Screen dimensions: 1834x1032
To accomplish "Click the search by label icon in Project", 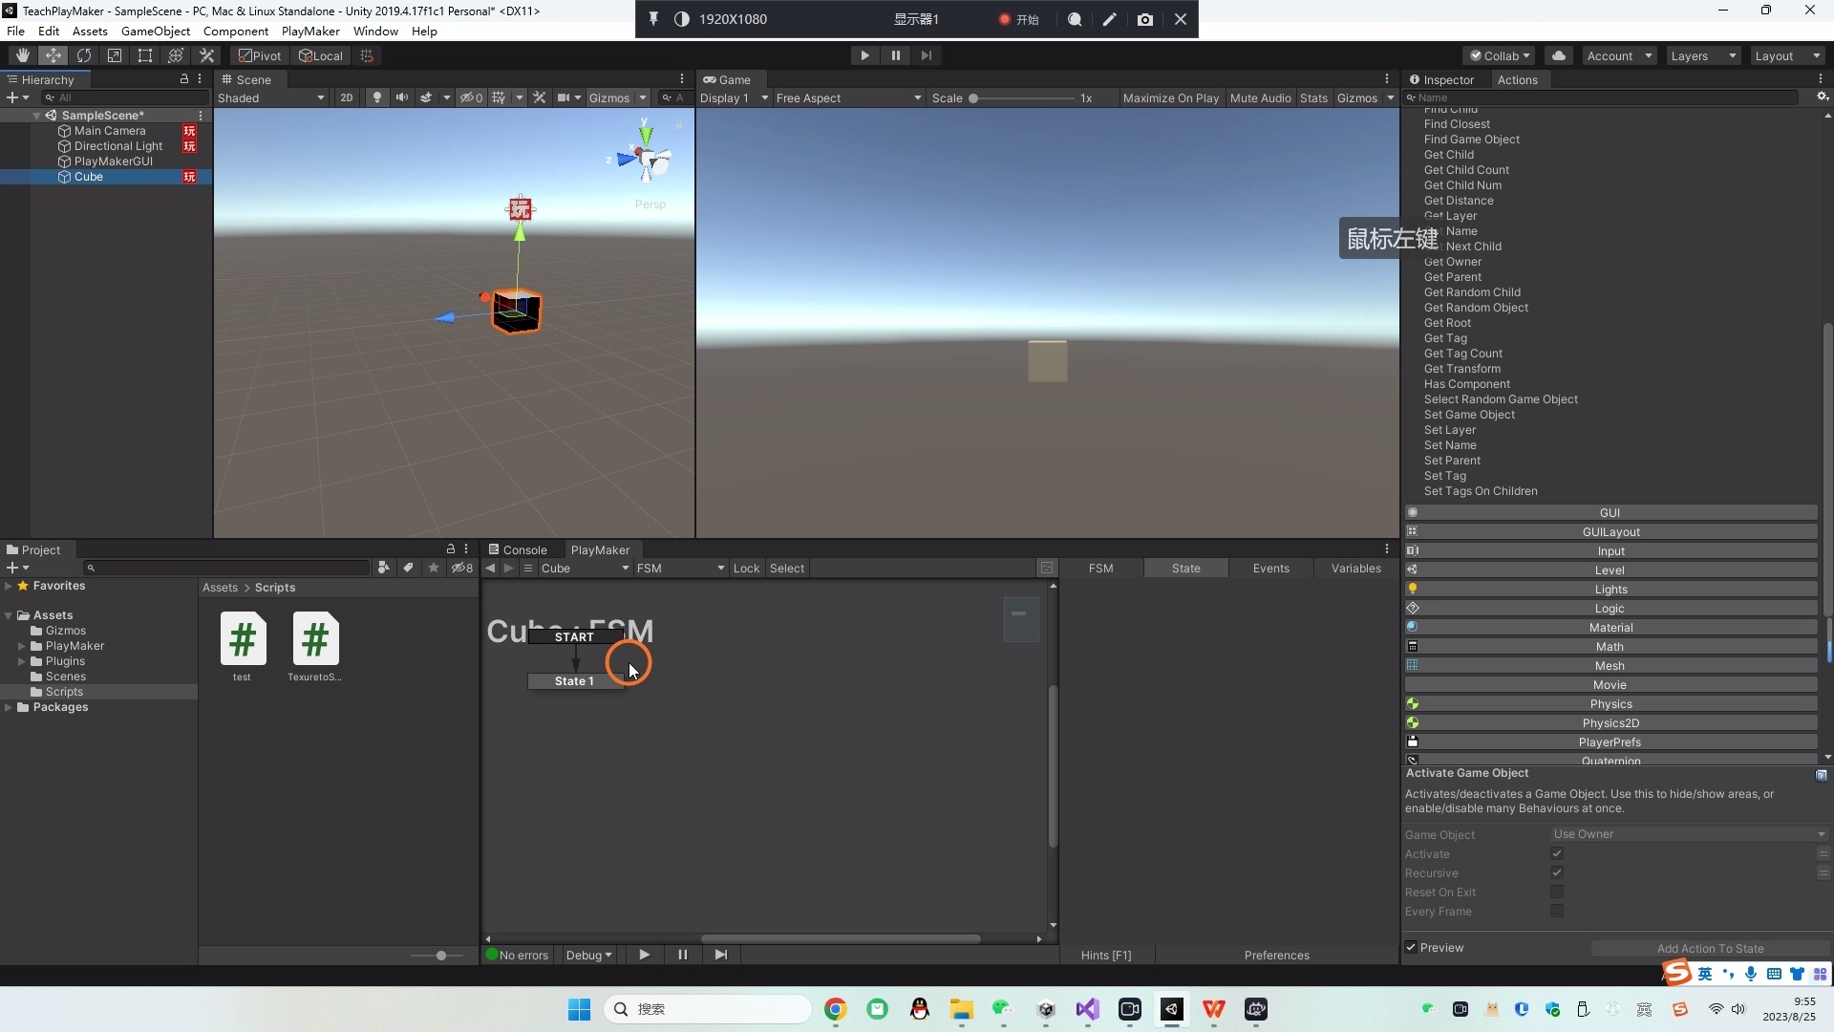I will point(408,568).
